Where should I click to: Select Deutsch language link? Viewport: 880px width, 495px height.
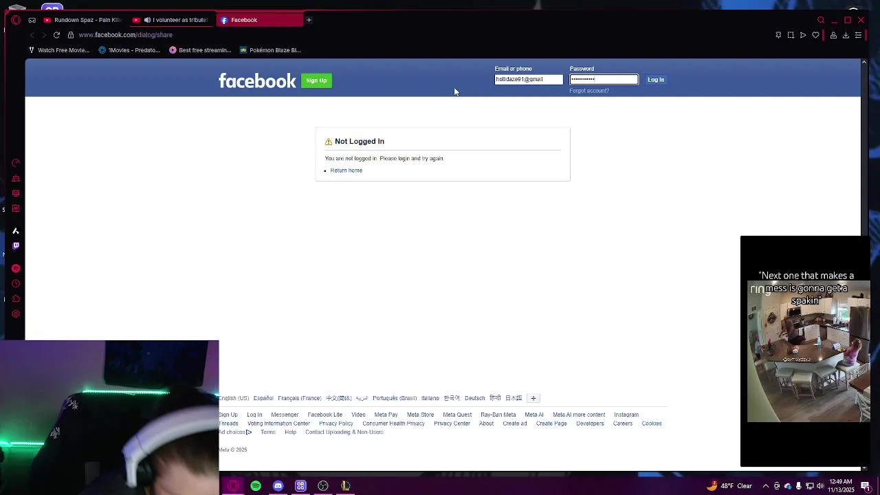click(x=474, y=398)
